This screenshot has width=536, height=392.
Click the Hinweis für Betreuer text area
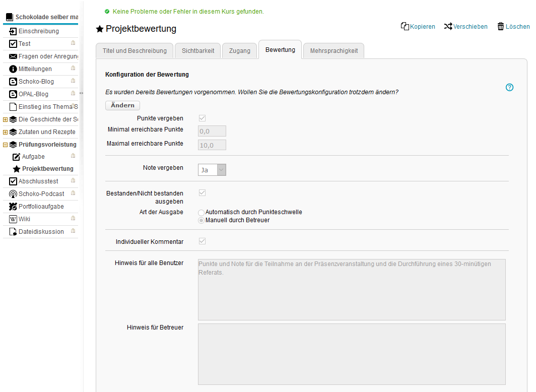click(x=351, y=354)
